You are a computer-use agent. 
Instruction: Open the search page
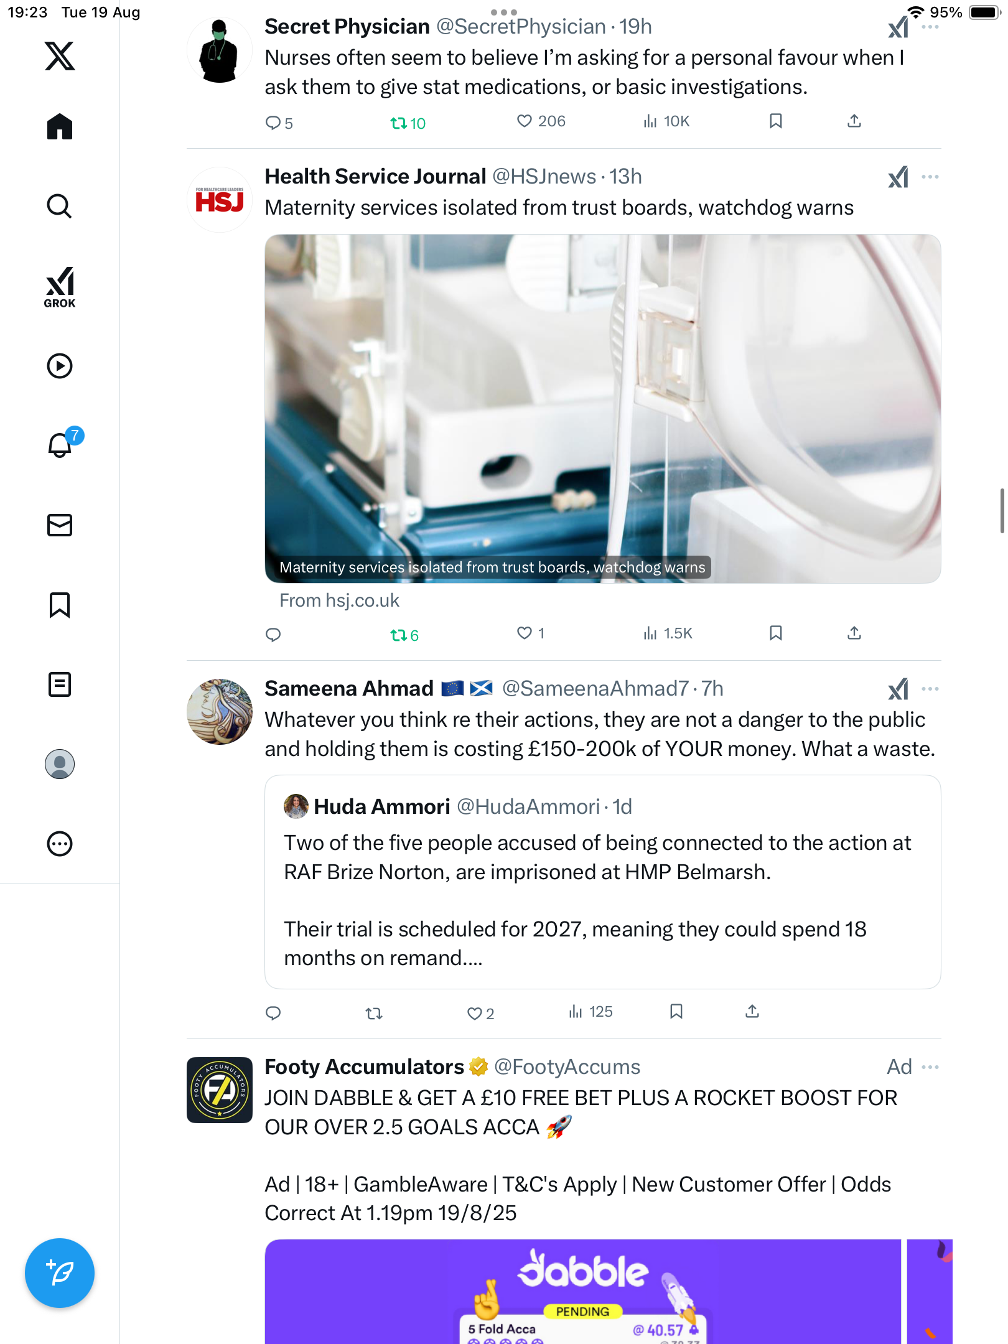60,206
